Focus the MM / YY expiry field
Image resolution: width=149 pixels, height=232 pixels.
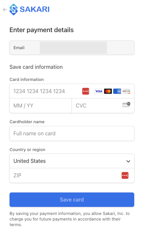(41, 106)
